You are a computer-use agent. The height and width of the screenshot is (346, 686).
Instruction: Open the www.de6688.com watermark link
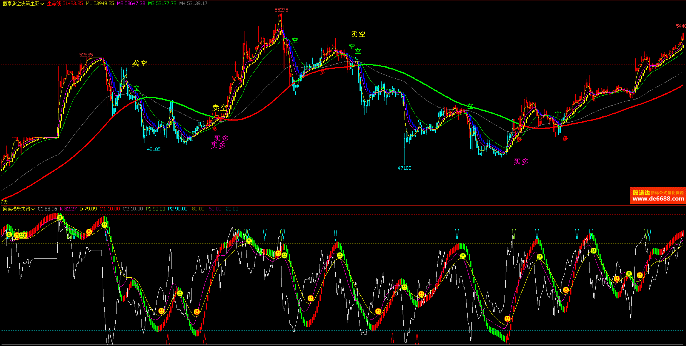coord(658,199)
